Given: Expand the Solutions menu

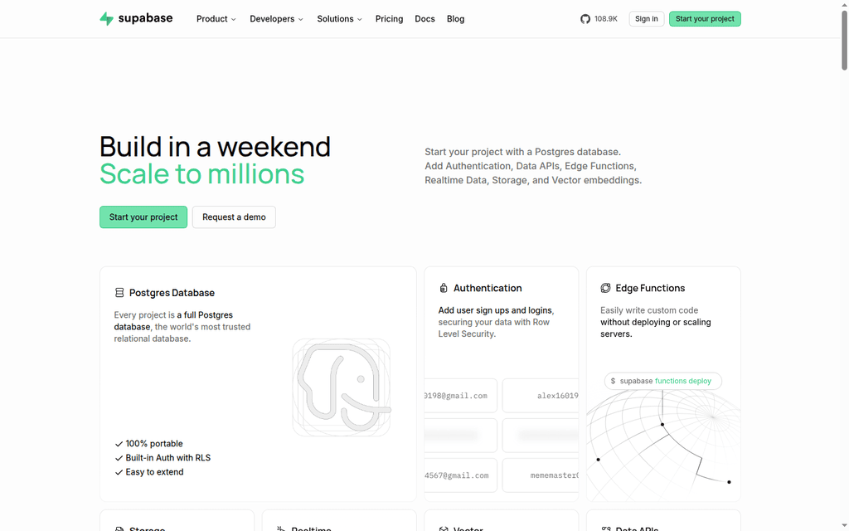Looking at the screenshot, I should [x=339, y=19].
